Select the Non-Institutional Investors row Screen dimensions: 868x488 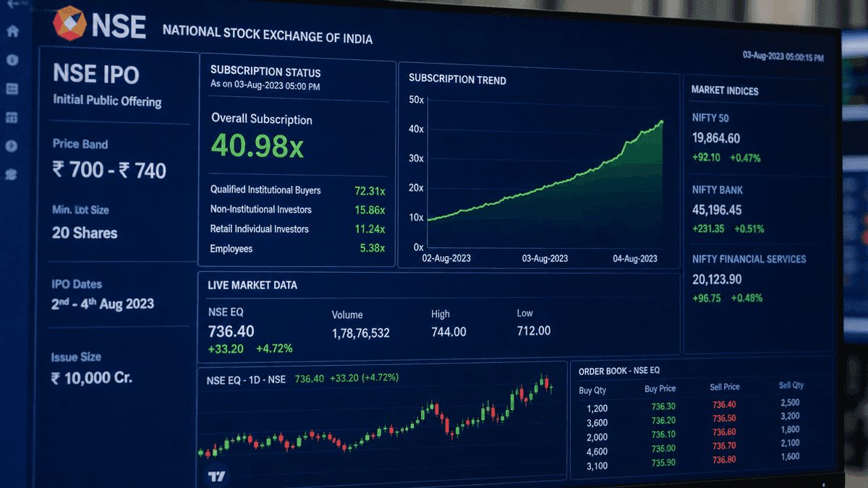coord(297,210)
